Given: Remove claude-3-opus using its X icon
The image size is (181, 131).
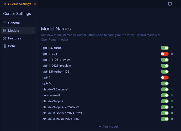Looking at the screenshot, I should [x=172, y=101].
